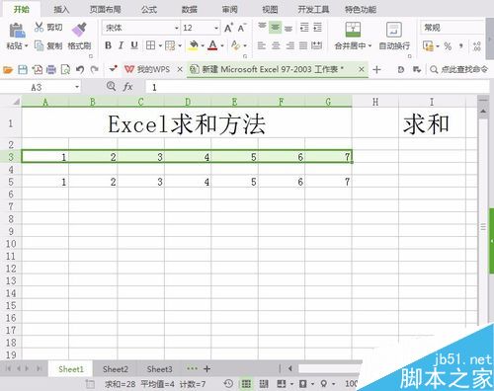The image size is (494, 391).
Task: Select the Format Painter brush
Action: 79,30
